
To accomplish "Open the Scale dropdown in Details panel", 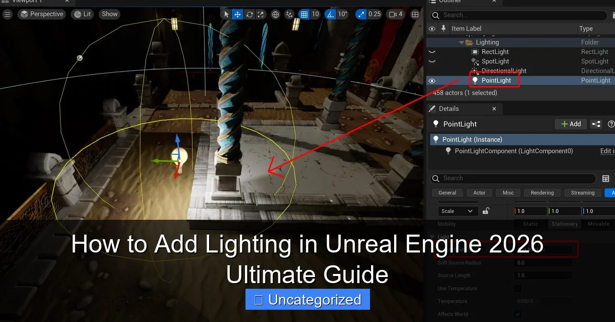I will tap(458, 211).
